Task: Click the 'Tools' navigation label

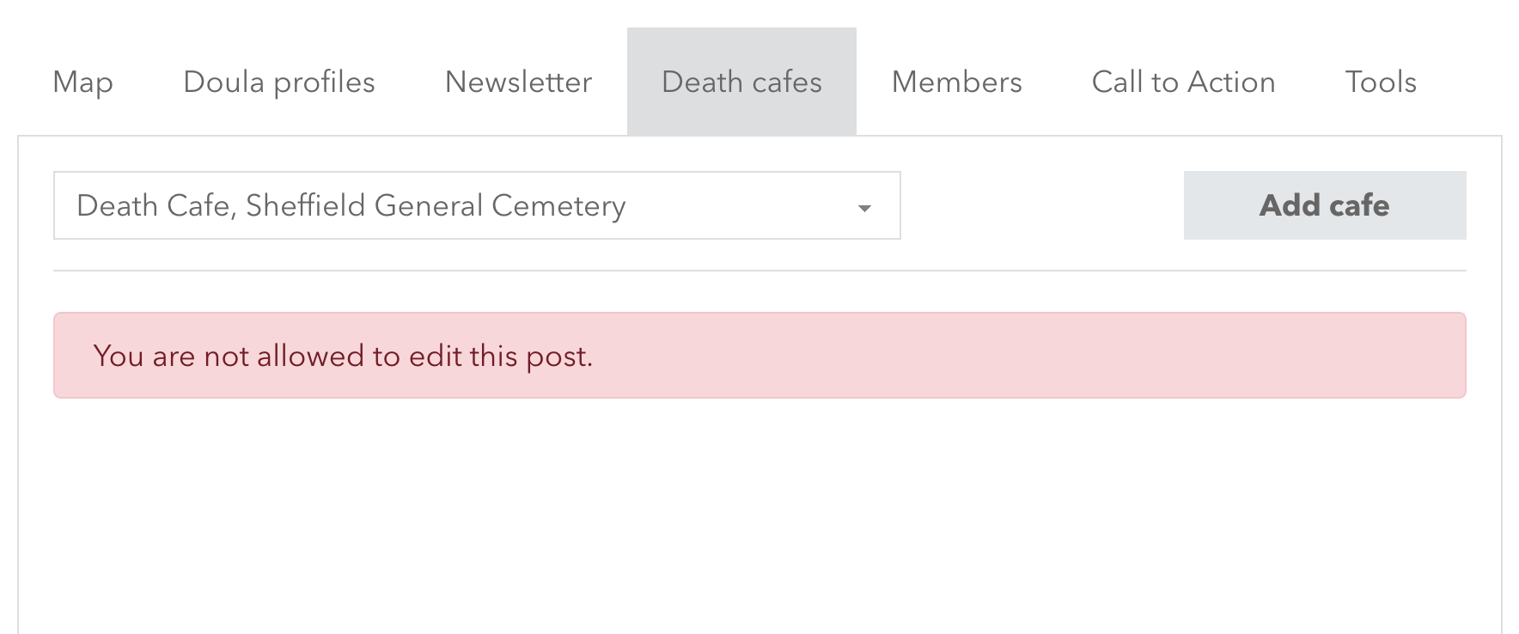Action: [1380, 82]
